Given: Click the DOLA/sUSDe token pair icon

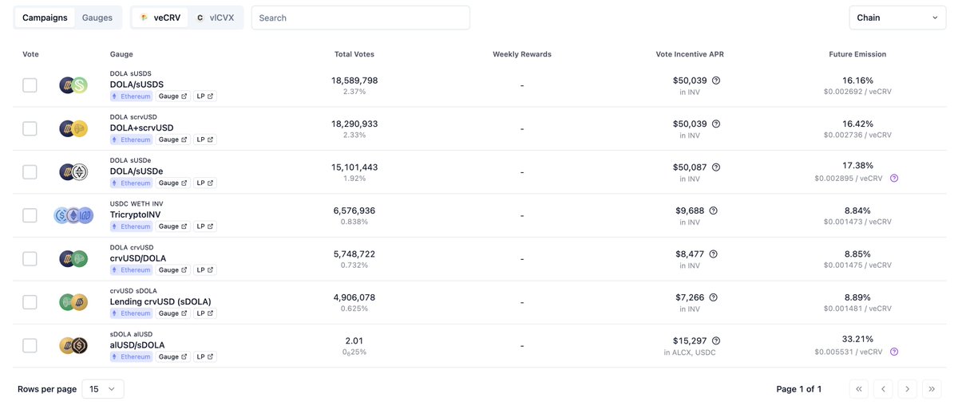Looking at the screenshot, I should (73, 171).
